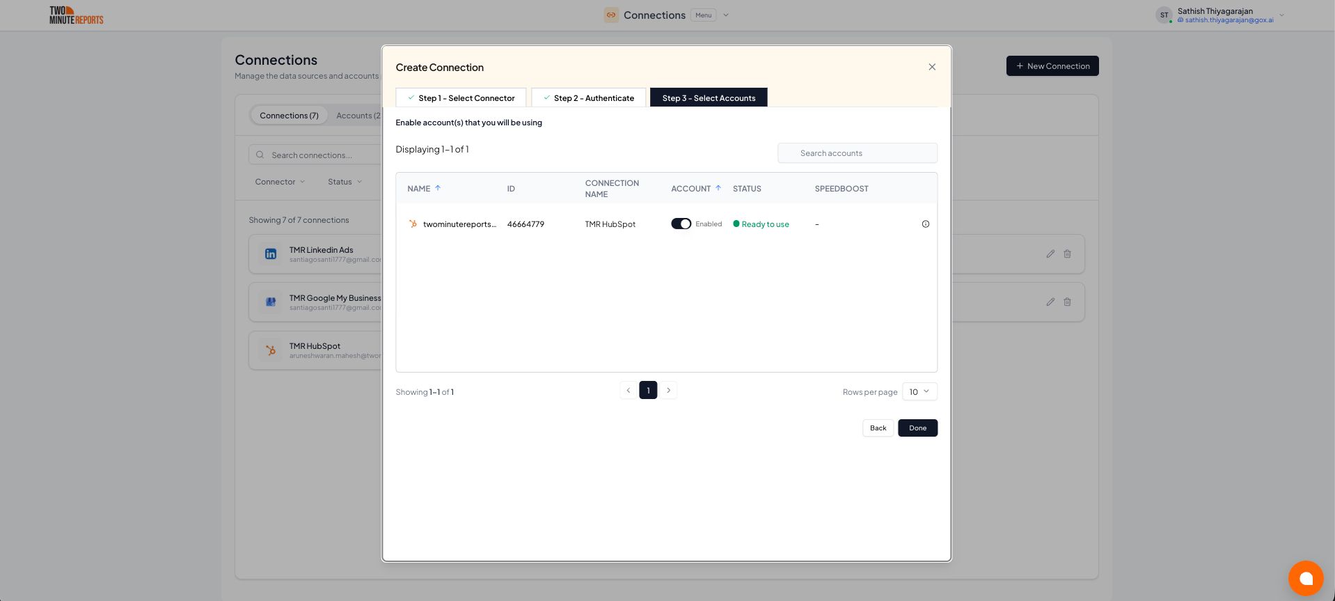This screenshot has width=1335, height=601.
Task: Disable the twominutereports account toggle
Action: click(x=681, y=224)
